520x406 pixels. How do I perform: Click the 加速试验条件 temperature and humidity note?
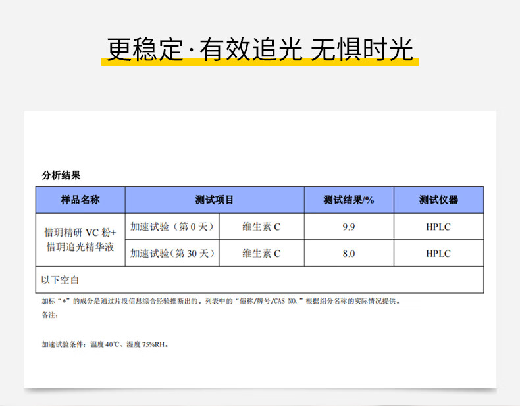pyautogui.click(x=105, y=344)
